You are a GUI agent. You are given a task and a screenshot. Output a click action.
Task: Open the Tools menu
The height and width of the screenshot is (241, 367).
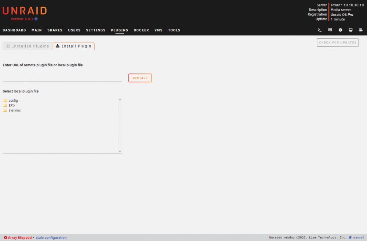click(174, 30)
